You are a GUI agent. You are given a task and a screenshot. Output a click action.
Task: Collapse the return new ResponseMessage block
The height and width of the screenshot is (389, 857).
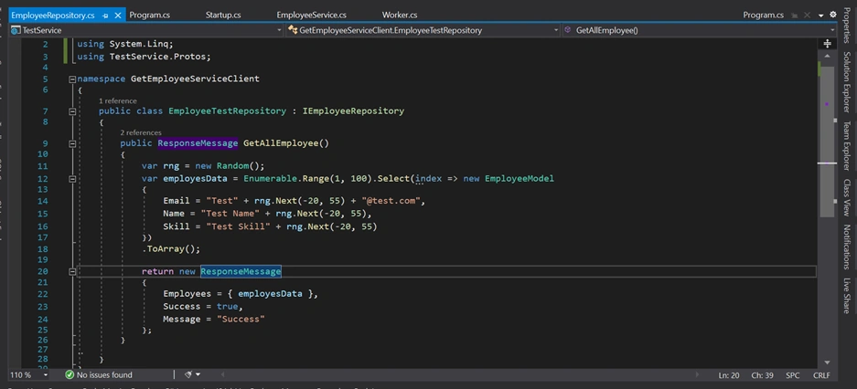(72, 272)
